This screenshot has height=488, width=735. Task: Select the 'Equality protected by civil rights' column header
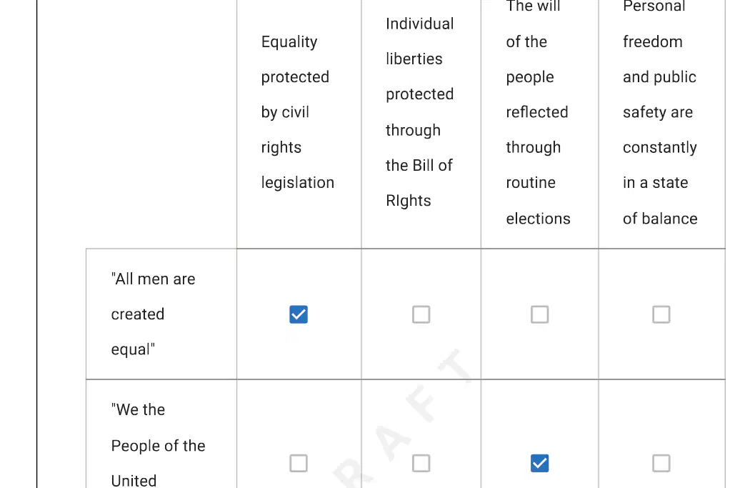tap(298, 112)
